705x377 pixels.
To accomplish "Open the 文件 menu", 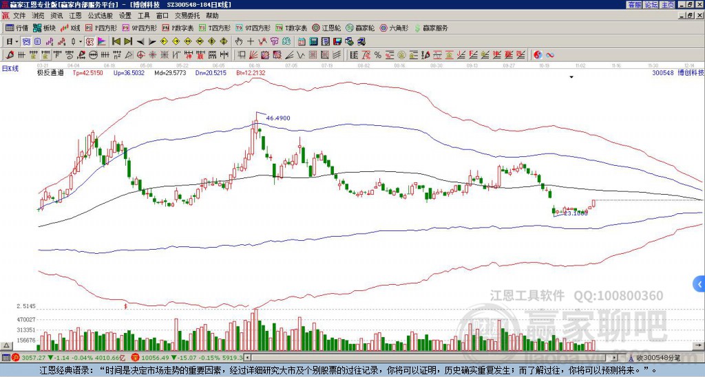I will click(x=19, y=16).
